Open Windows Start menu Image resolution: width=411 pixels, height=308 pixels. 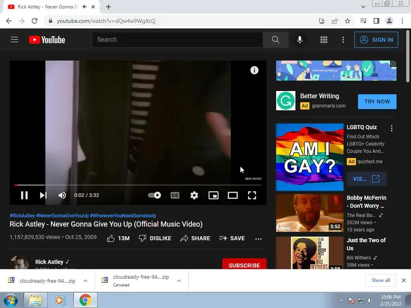(x=11, y=300)
